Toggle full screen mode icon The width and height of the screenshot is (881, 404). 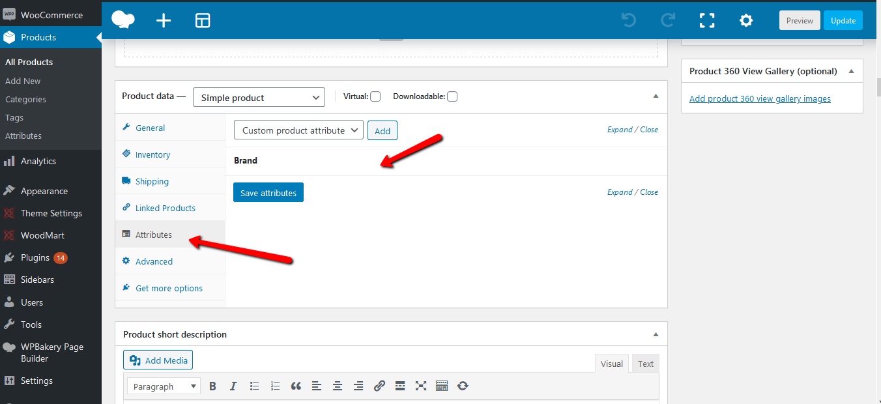point(707,20)
